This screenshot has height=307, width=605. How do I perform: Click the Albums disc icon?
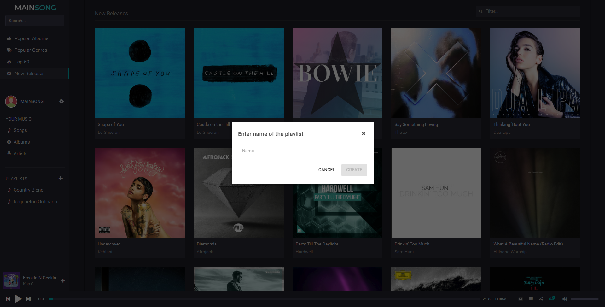[x=9, y=142]
